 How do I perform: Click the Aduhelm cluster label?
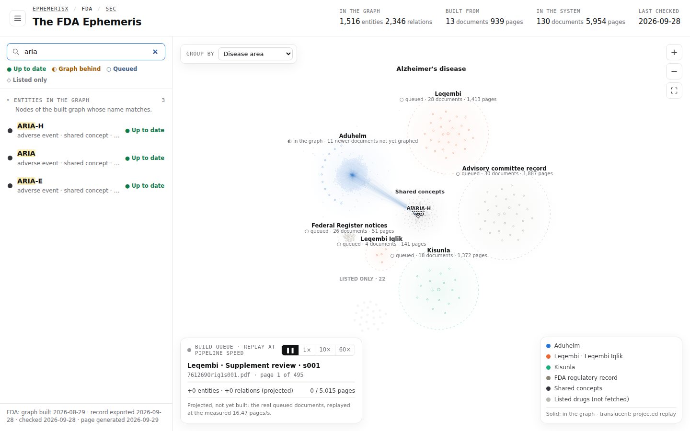tap(353, 136)
